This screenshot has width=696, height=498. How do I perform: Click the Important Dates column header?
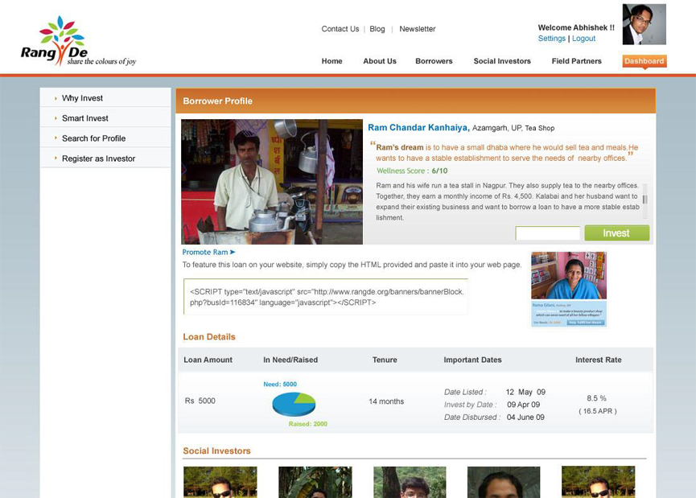tap(472, 360)
